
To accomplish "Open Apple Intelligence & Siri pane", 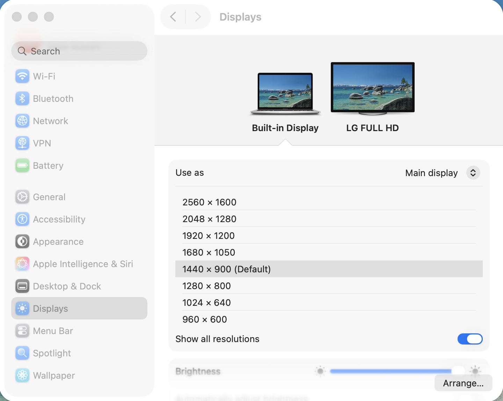I will [79, 264].
